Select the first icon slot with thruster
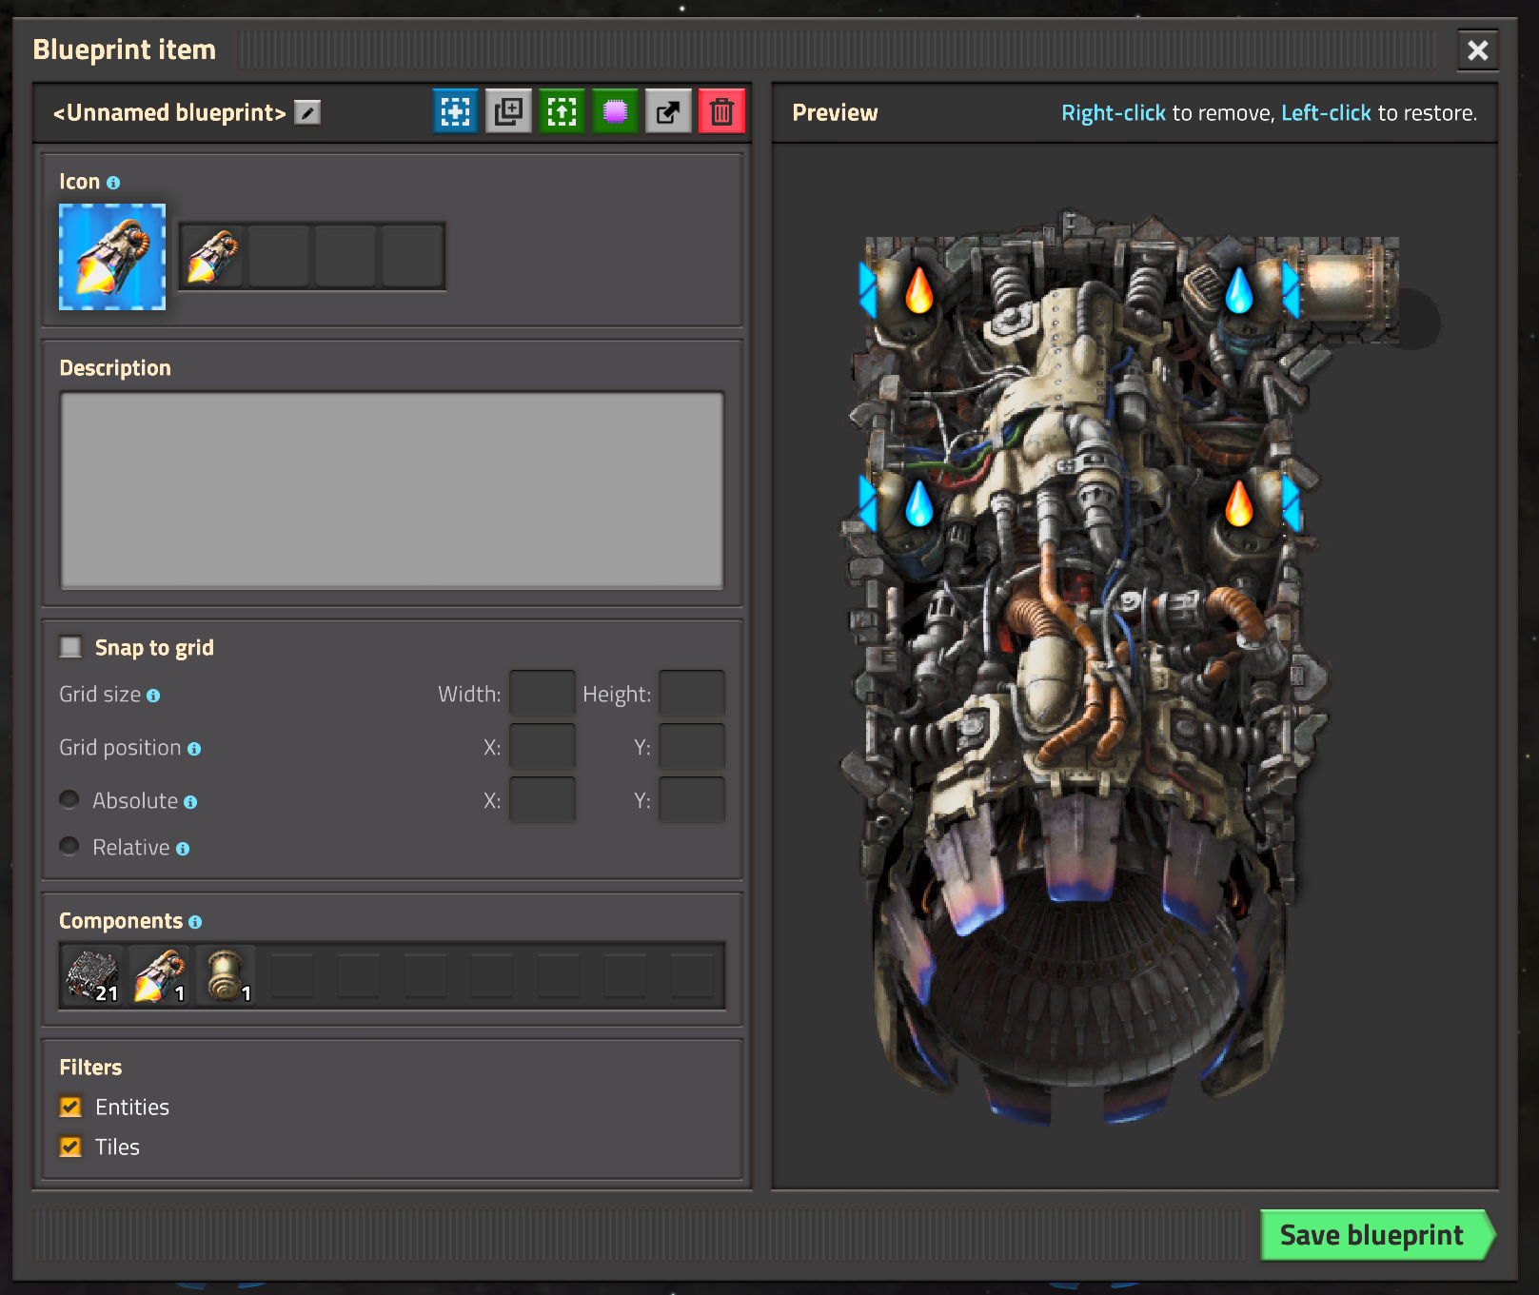The width and height of the screenshot is (1539, 1295). pyautogui.click(x=212, y=256)
